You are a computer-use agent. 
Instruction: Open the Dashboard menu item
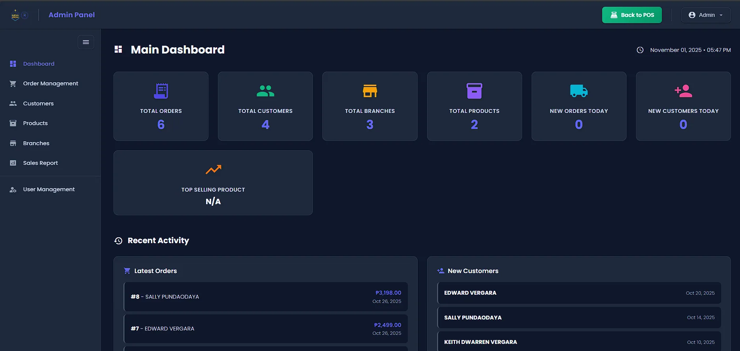50,64
